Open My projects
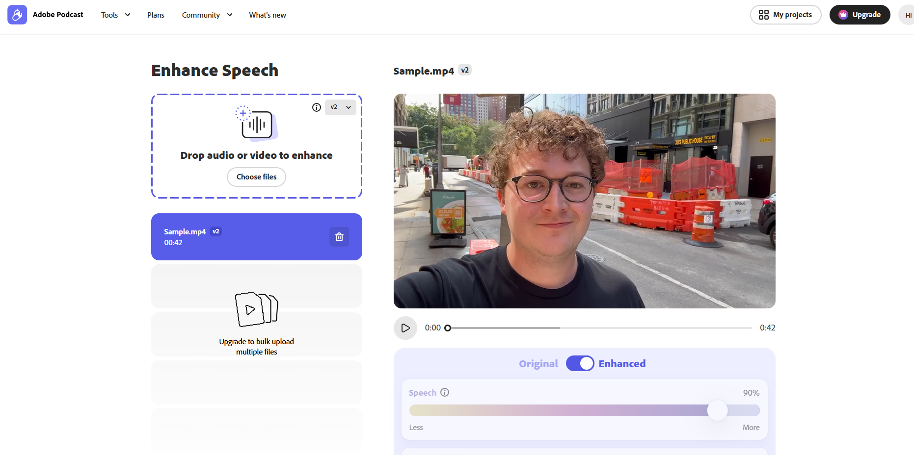 click(x=785, y=15)
